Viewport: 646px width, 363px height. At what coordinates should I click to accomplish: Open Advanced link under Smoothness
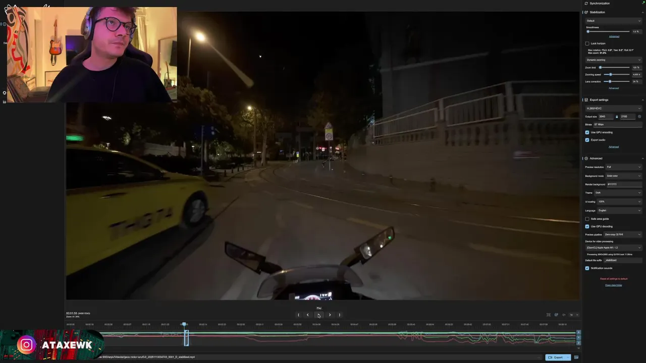[614, 36]
